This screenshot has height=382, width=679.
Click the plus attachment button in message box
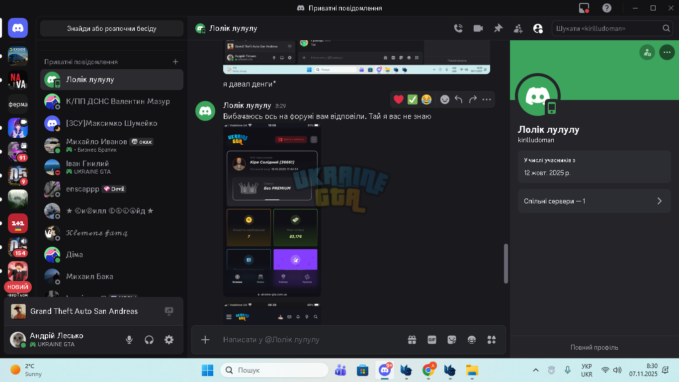pos(205,340)
